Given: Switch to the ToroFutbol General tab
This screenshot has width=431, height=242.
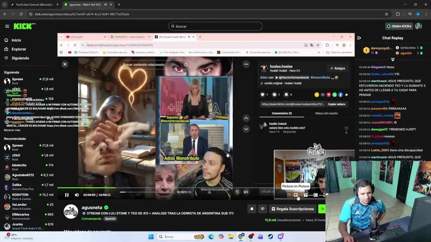Looking at the screenshot, I should tap(34, 5).
